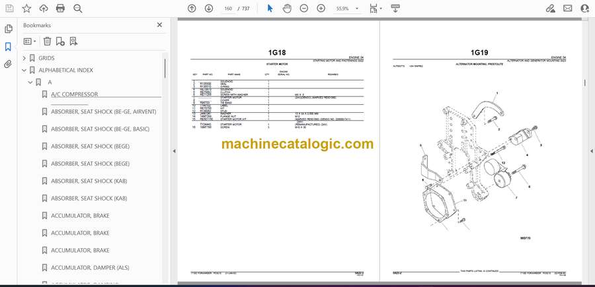The width and height of the screenshot is (595, 287).
Task: Collapse the ALPHABETICAL INDEX bookmark
Action: tap(24, 70)
